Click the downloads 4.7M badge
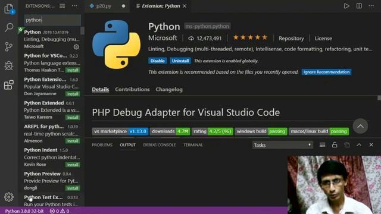 coord(170,131)
